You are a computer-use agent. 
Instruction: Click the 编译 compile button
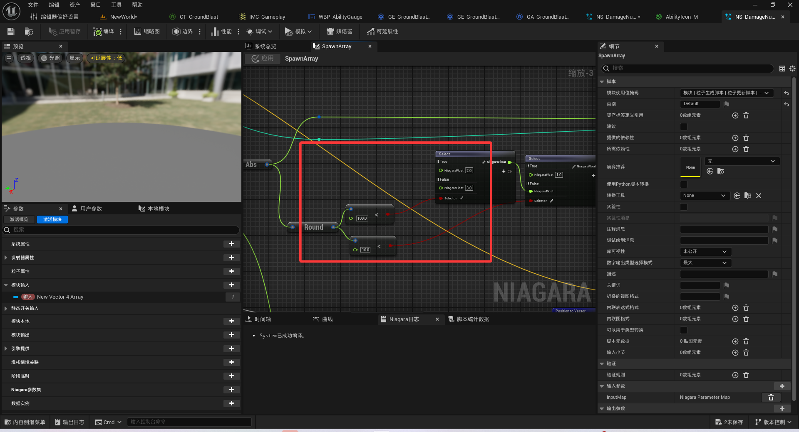click(x=104, y=32)
